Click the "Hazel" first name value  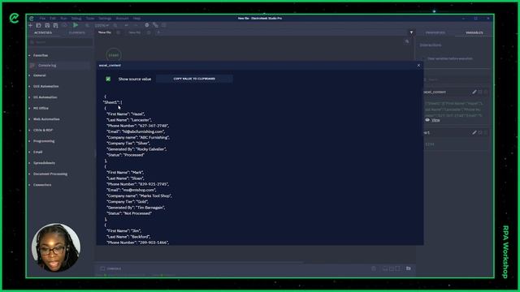[x=137, y=114]
